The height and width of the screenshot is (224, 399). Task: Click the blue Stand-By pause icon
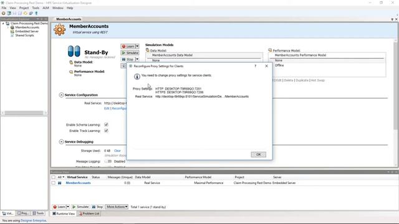tap(74, 51)
